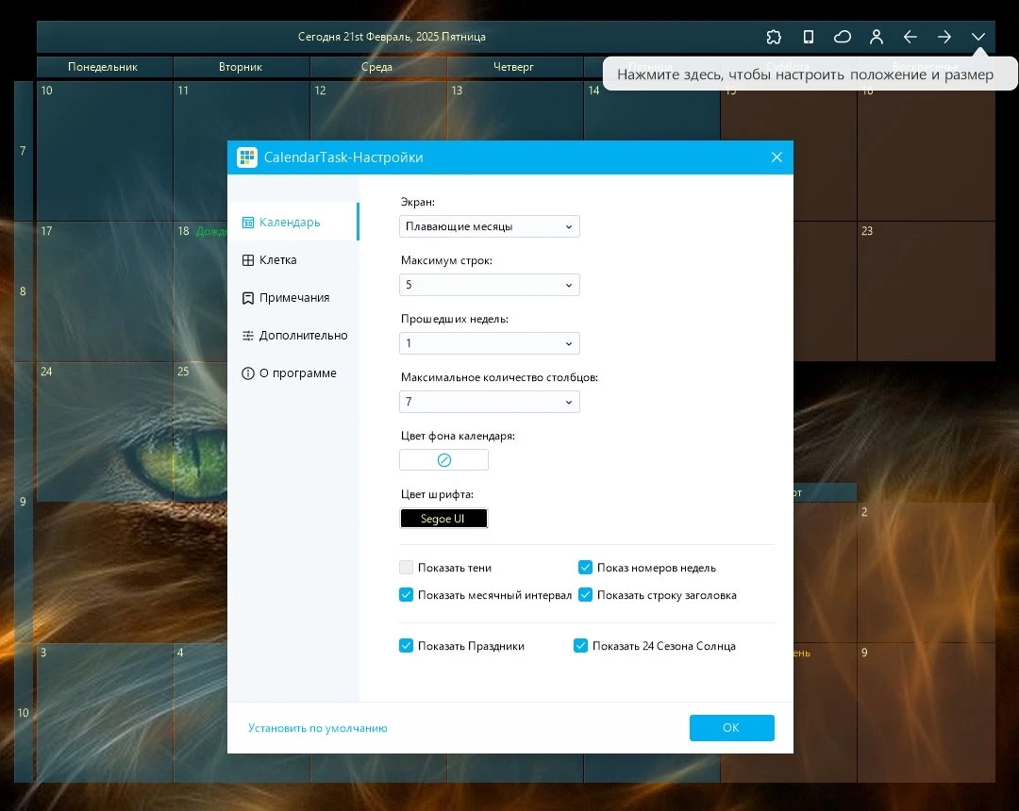
Task: Click Установить по умолчанию link
Action: pos(318,728)
